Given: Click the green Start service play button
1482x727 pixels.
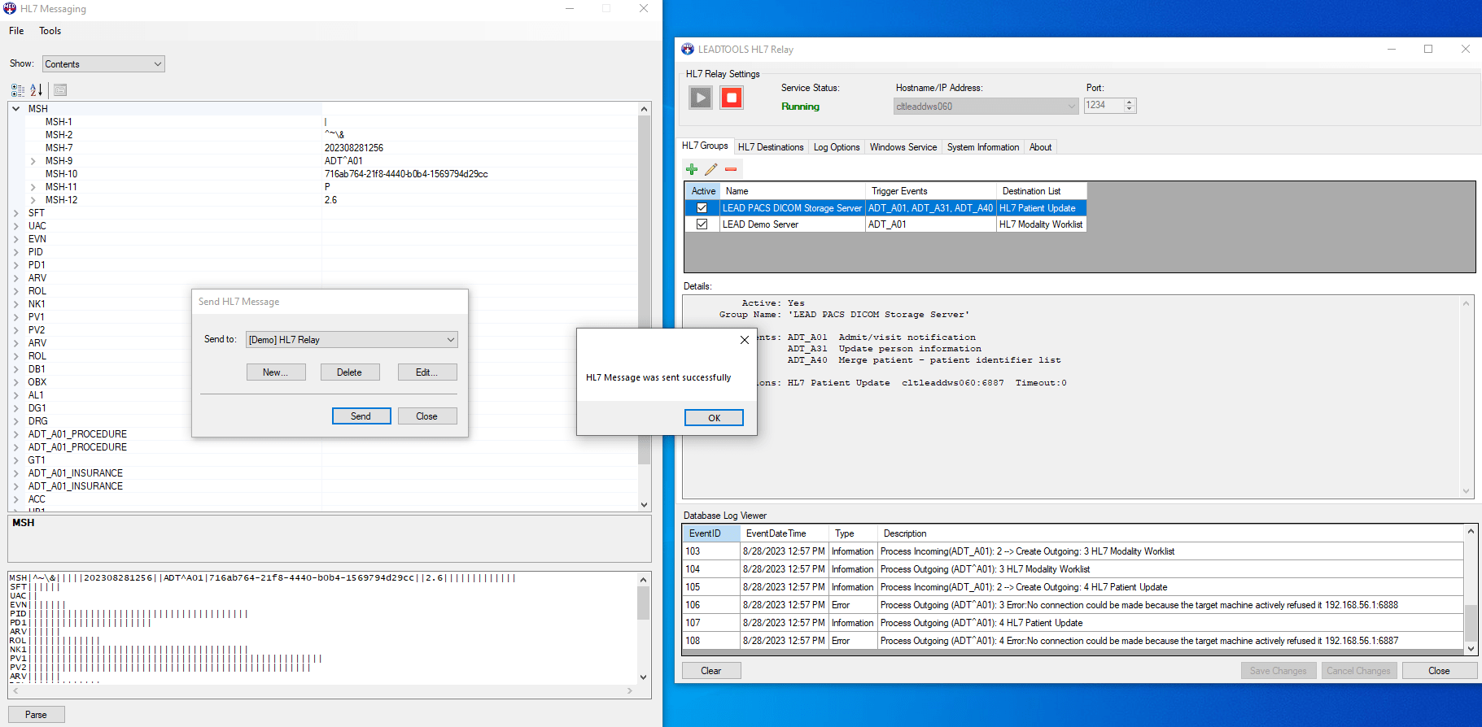Looking at the screenshot, I should tap(700, 98).
